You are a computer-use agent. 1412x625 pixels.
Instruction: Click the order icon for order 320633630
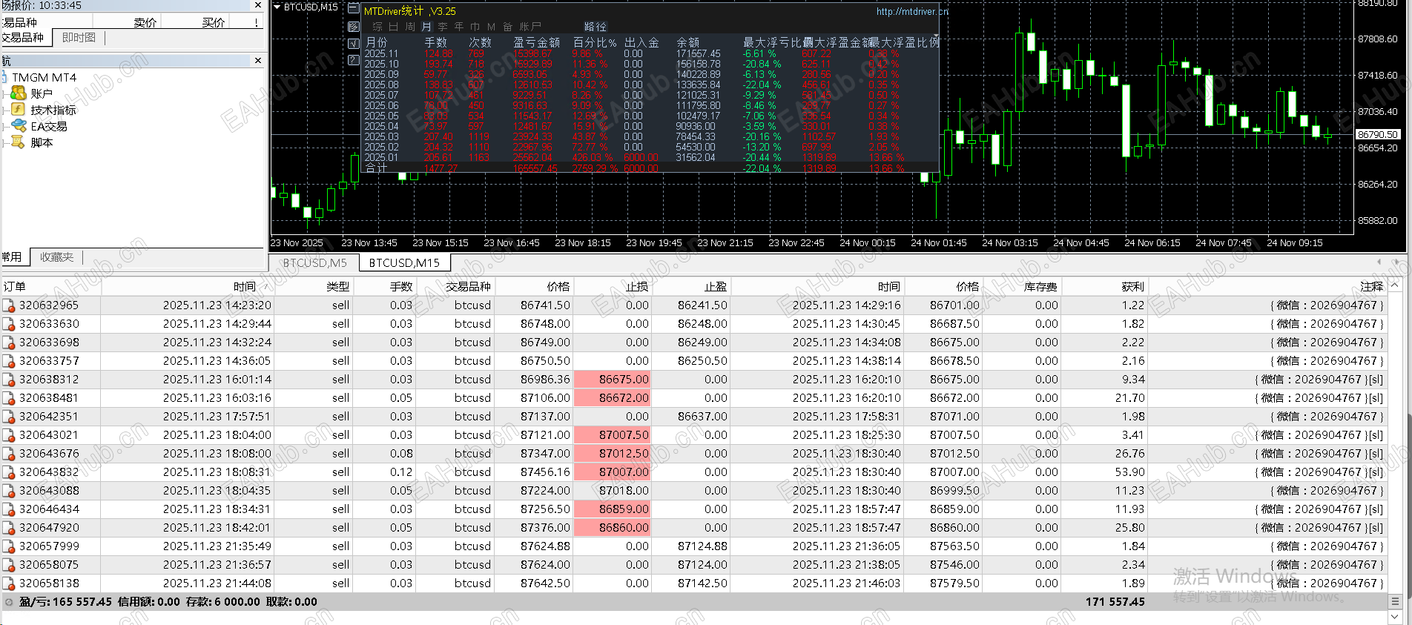(x=9, y=324)
